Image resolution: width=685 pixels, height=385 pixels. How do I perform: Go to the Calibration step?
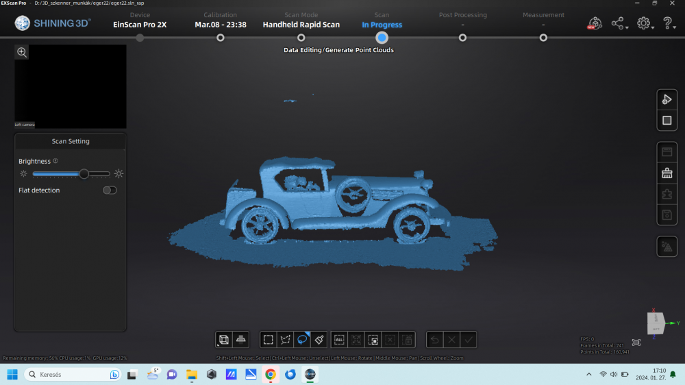point(221,38)
